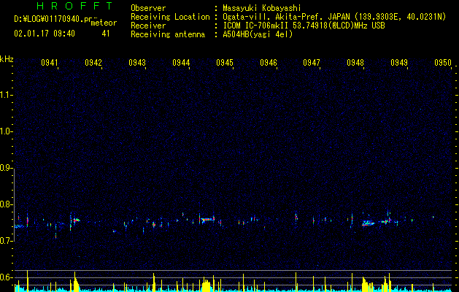Click the 0947 time marker
The height and width of the screenshot is (292, 459).
coord(312,63)
